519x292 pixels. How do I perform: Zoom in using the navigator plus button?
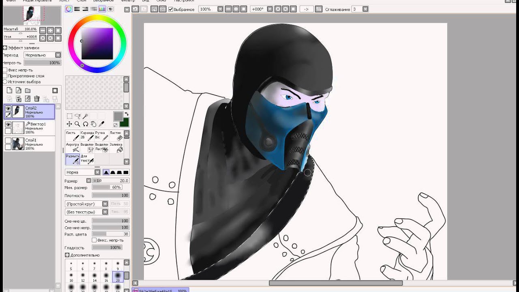[x=50, y=30]
